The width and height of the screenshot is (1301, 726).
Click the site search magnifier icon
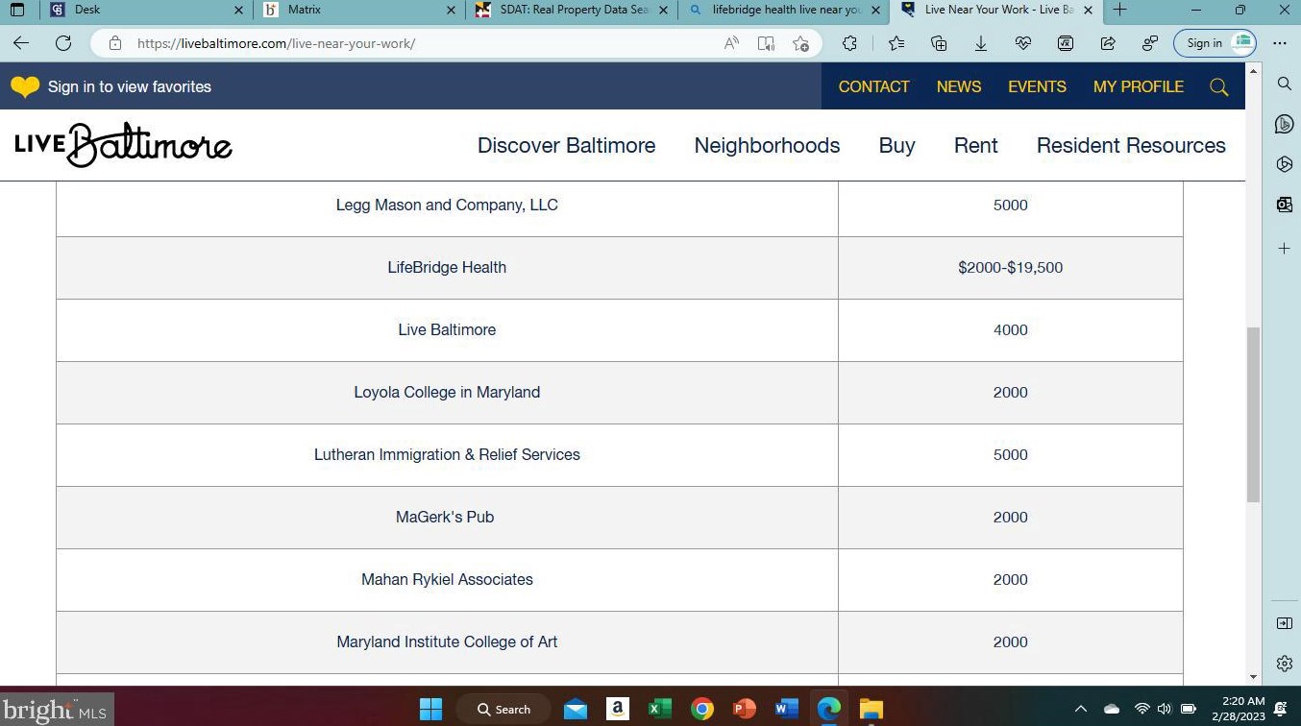pos(1219,87)
